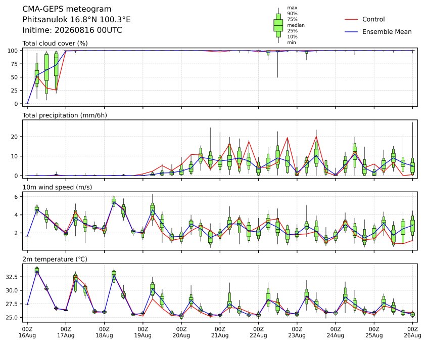Screen dimensions: 427x344
Task: Click the '20' precipitation axis tick
Action: (15, 137)
